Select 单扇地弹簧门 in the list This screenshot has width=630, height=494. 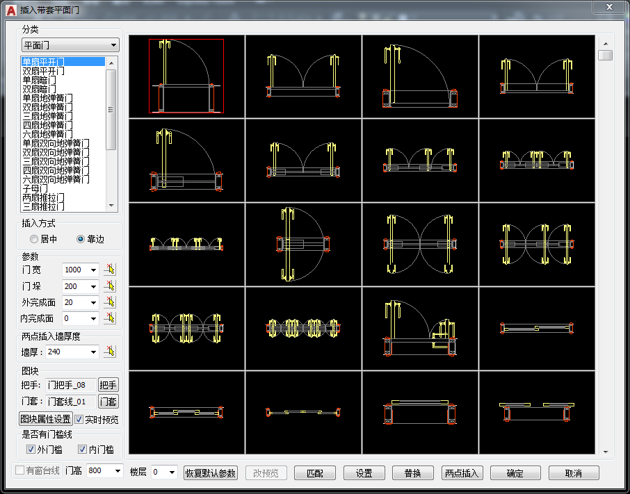63,98
